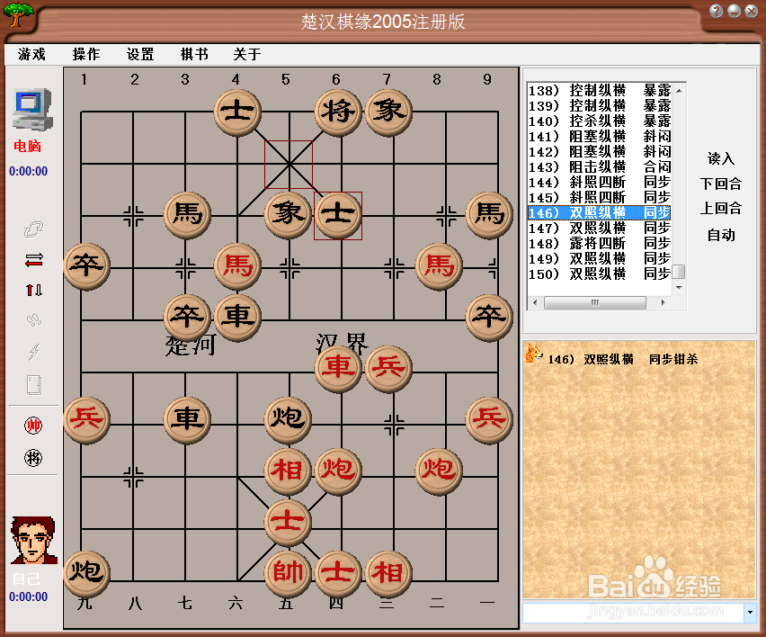Viewport: 766px width, 637px height.
Task: Select the black 士 piece highlighted by red square
Action: click(x=338, y=215)
